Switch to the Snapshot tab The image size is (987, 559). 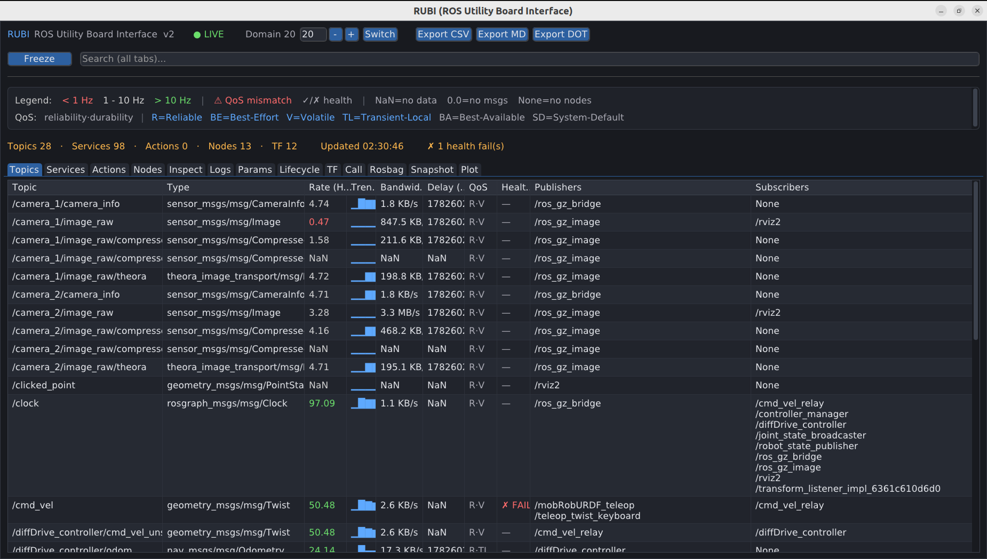pos(432,170)
